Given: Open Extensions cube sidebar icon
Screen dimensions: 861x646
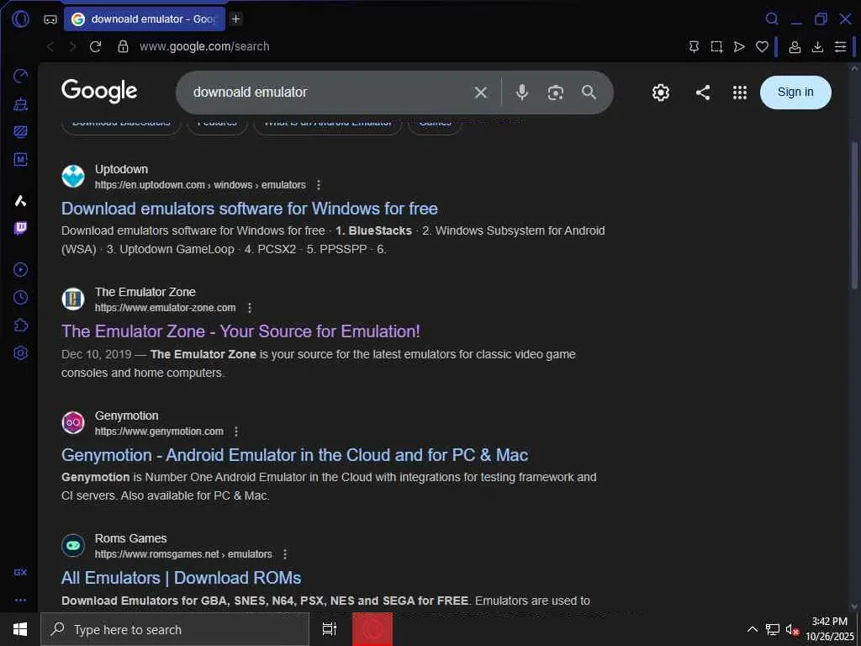Looking at the screenshot, I should 20,326.
